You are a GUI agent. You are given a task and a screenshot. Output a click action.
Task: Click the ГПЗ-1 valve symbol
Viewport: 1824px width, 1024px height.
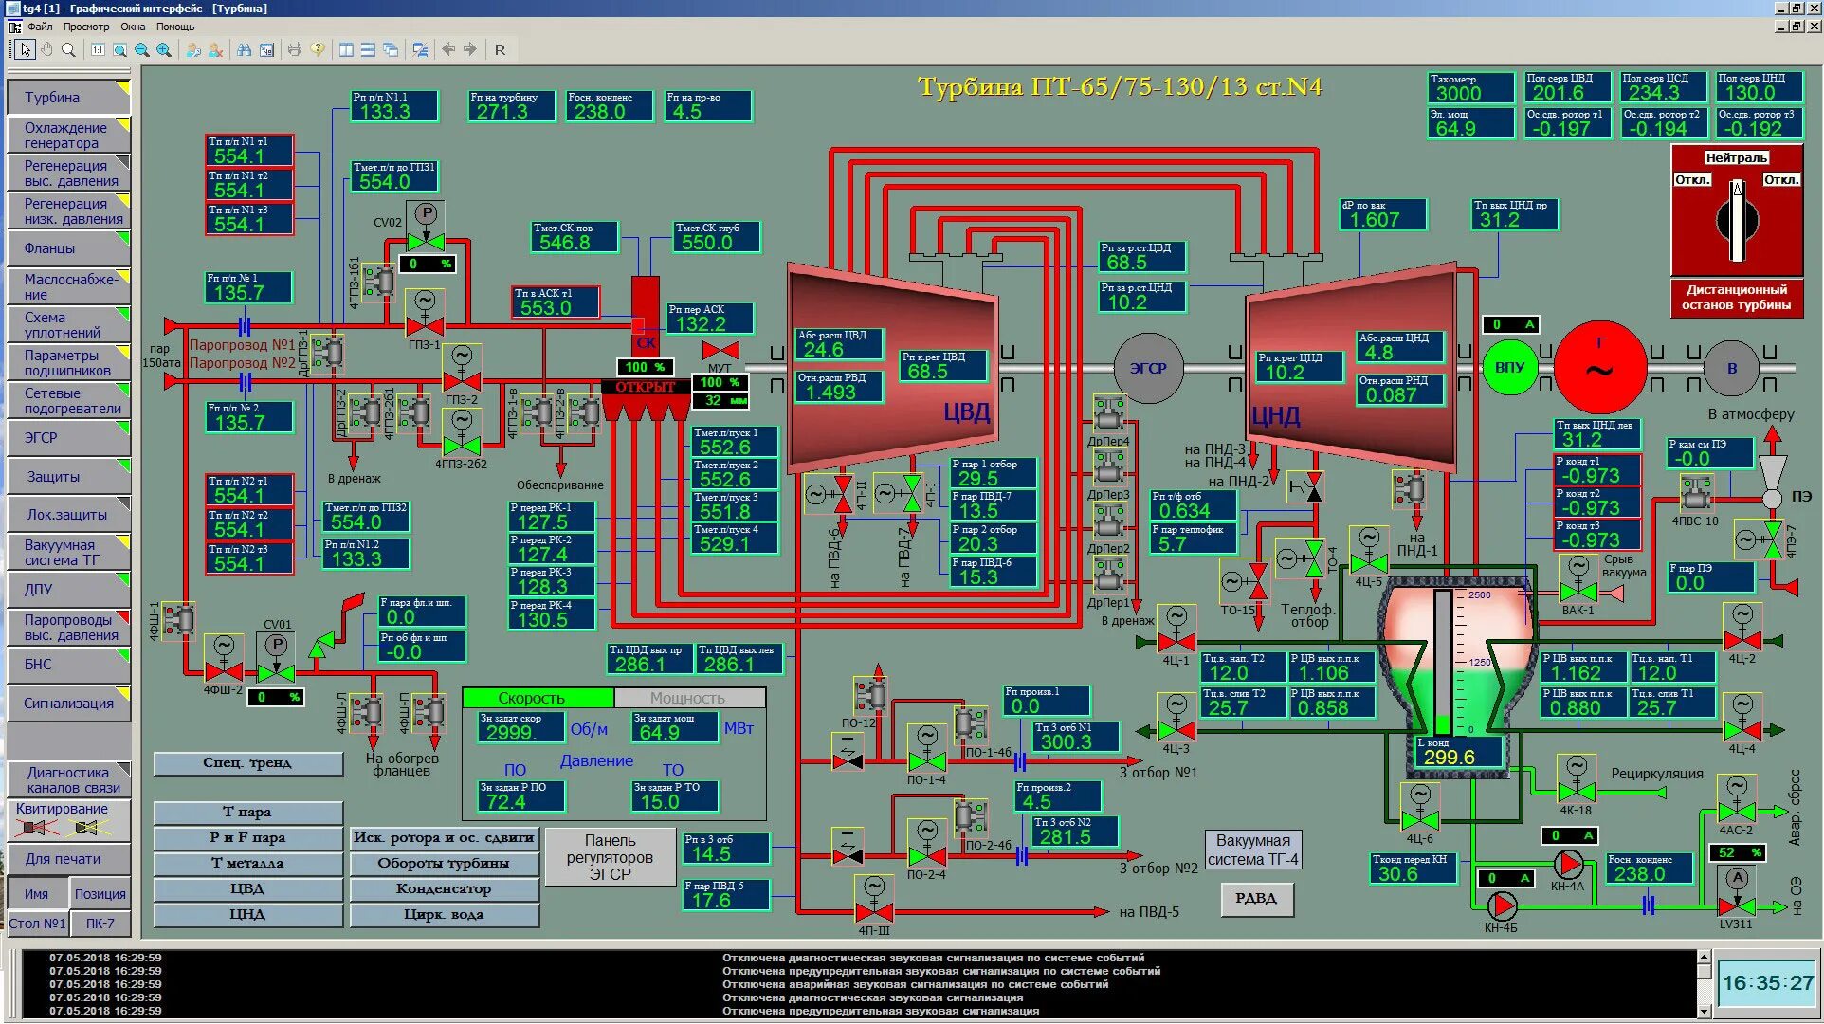[425, 325]
